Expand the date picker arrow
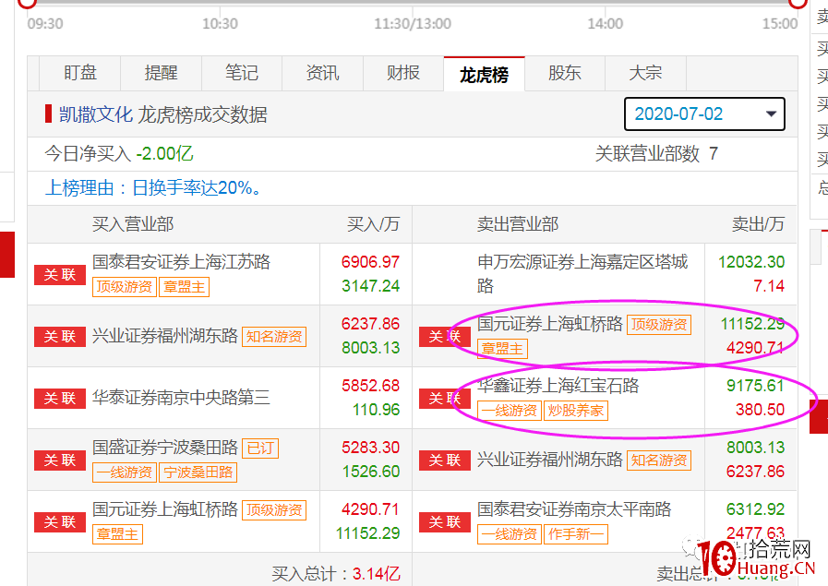The height and width of the screenshot is (586, 828). pos(769,114)
